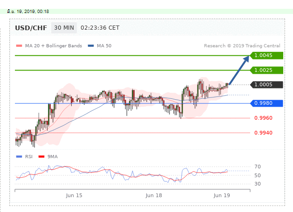Click the 0.9940 support level label
Viewport: 293px width, 212px height.
(263, 133)
